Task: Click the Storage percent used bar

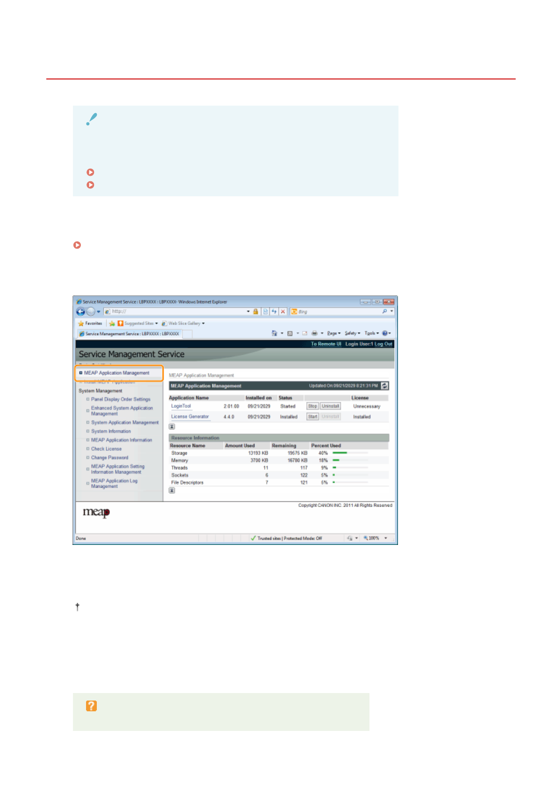Action: coord(350,453)
